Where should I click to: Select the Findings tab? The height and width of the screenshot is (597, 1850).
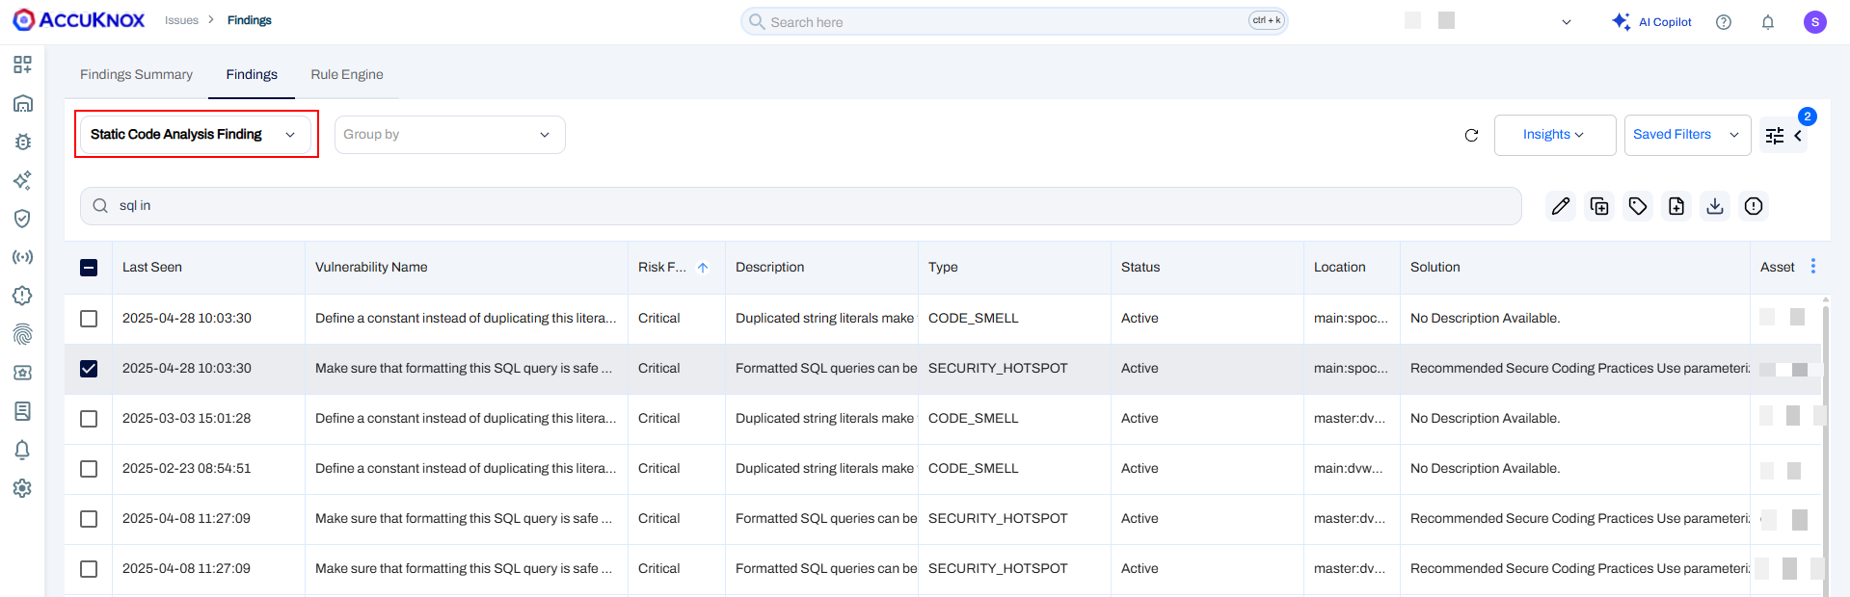coord(252,74)
